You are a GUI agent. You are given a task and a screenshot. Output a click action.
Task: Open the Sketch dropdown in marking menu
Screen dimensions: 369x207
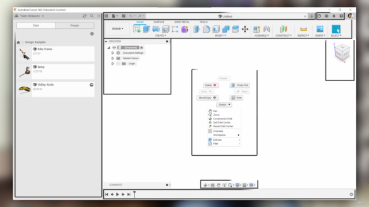[x=224, y=105]
